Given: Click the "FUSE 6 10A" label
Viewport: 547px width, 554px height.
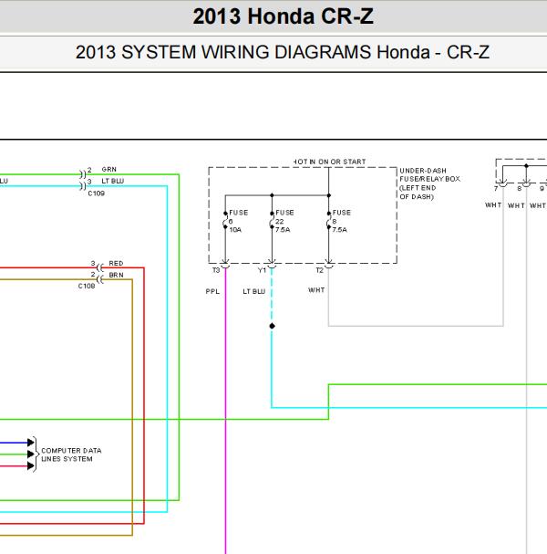Looking at the screenshot, I should point(238,221).
